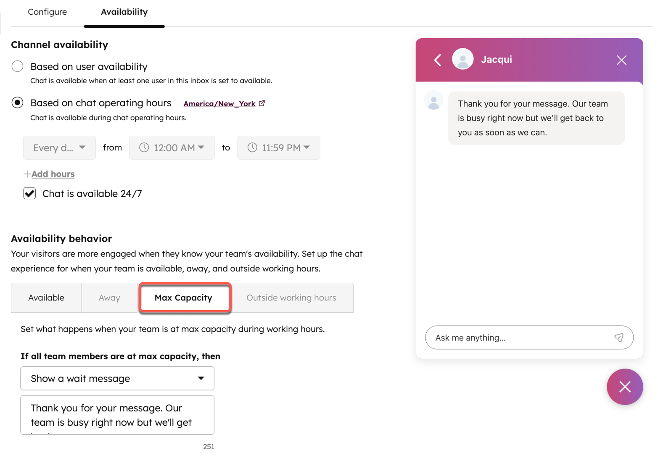Image resolution: width=658 pixels, height=456 pixels.
Task: Open the America/New_York timezone link
Action: point(219,104)
